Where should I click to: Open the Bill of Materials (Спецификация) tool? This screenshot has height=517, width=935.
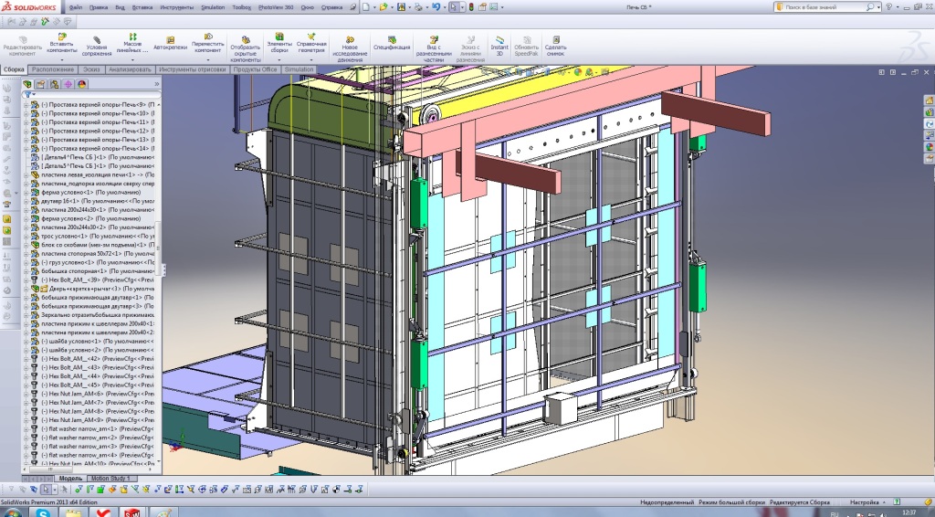pyautogui.click(x=391, y=42)
